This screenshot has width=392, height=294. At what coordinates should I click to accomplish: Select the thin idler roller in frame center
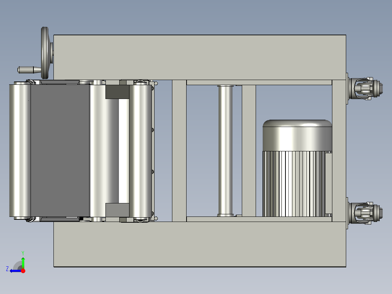point(225,151)
